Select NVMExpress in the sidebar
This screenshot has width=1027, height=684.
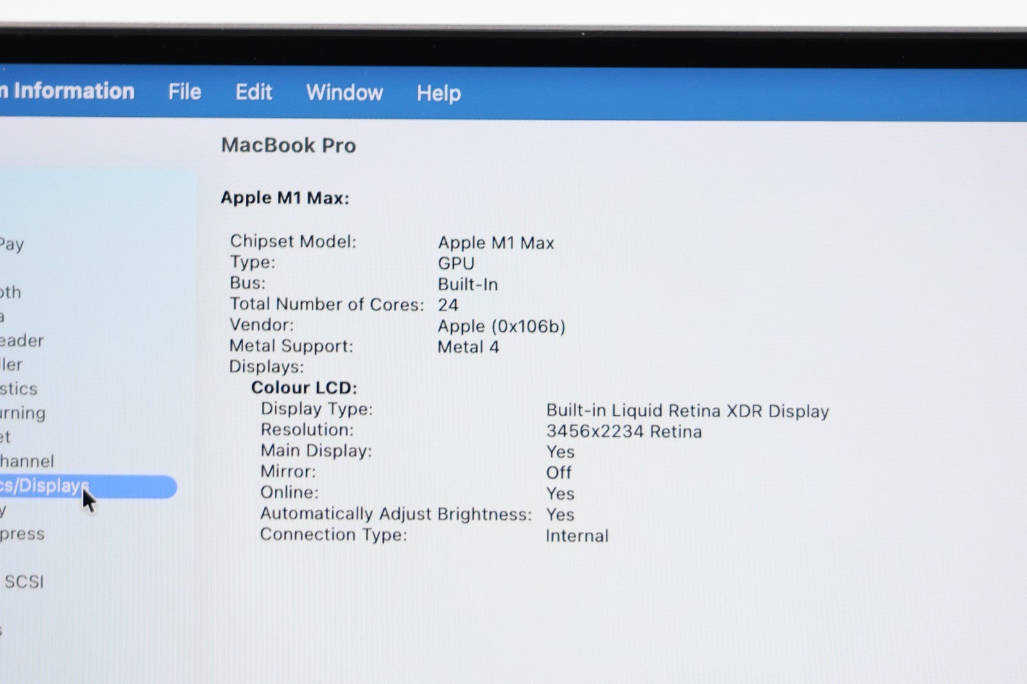click(22, 534)
